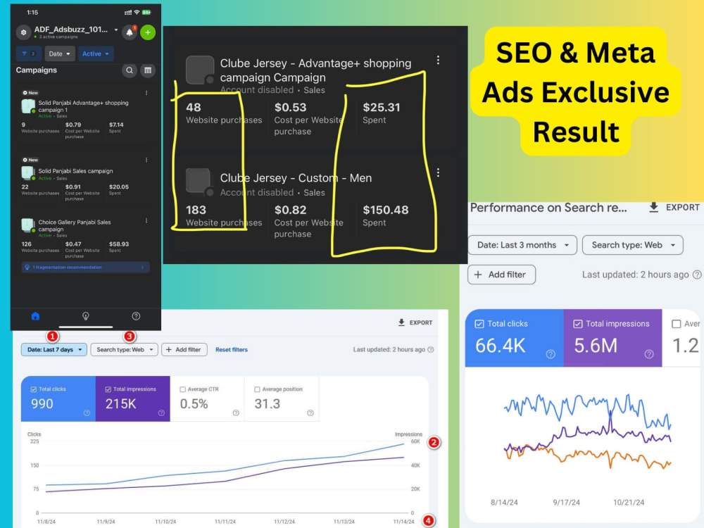This screenshot has width=704, height=528.
Task: Open the Date dropdown in Ads Manager
Action: (59, 54)
